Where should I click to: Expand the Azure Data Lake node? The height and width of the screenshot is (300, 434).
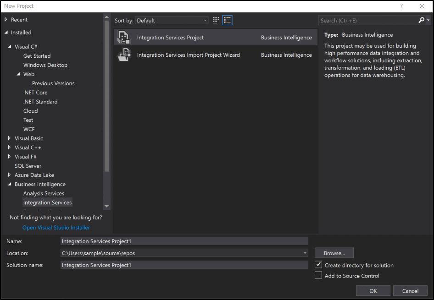(x=8, y=175)
